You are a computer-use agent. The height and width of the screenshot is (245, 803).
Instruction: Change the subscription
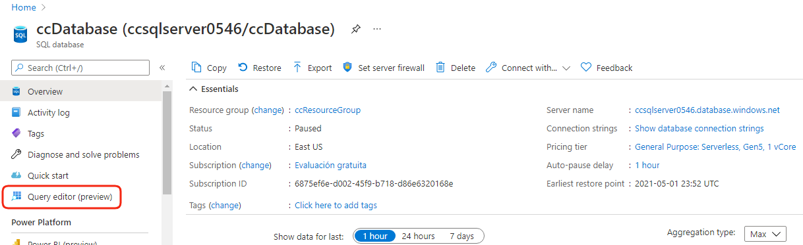click(255, 165)
